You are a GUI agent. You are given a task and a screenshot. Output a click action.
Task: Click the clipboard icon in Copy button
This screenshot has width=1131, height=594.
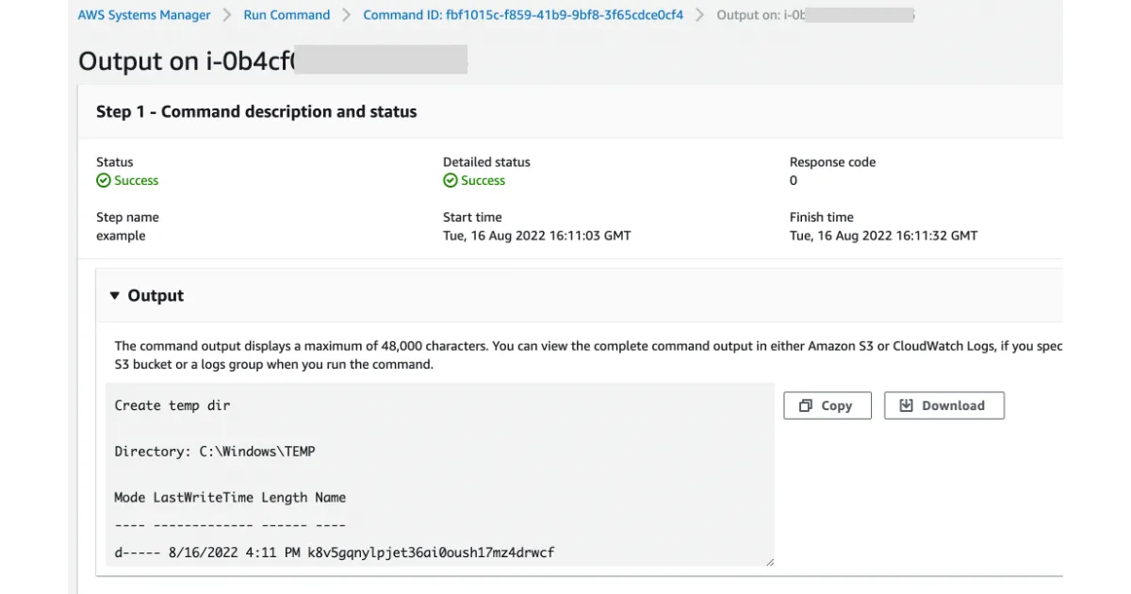click(x=806, y=405)
